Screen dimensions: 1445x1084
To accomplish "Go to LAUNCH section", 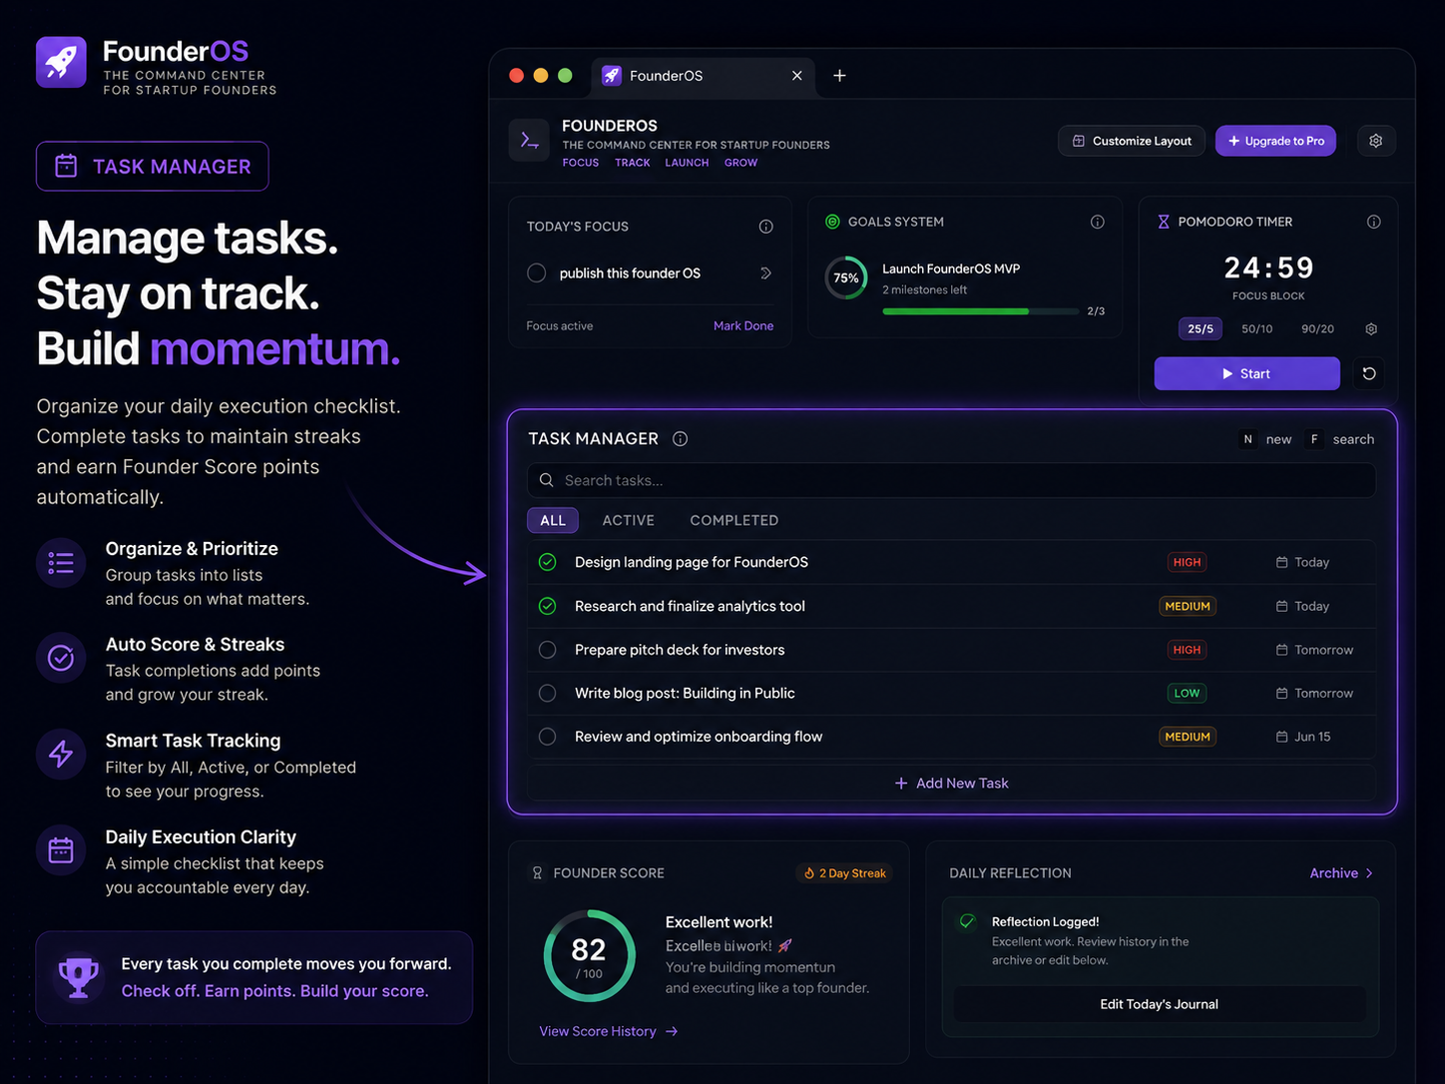I will [687, 163].
